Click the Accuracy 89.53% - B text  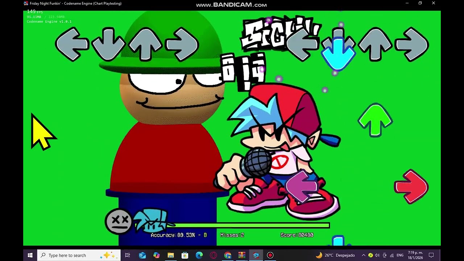(x=179, y=235)
